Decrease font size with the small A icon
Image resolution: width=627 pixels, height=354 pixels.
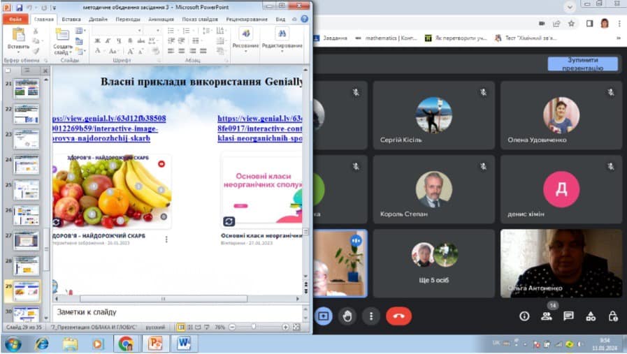pos(140,51)
